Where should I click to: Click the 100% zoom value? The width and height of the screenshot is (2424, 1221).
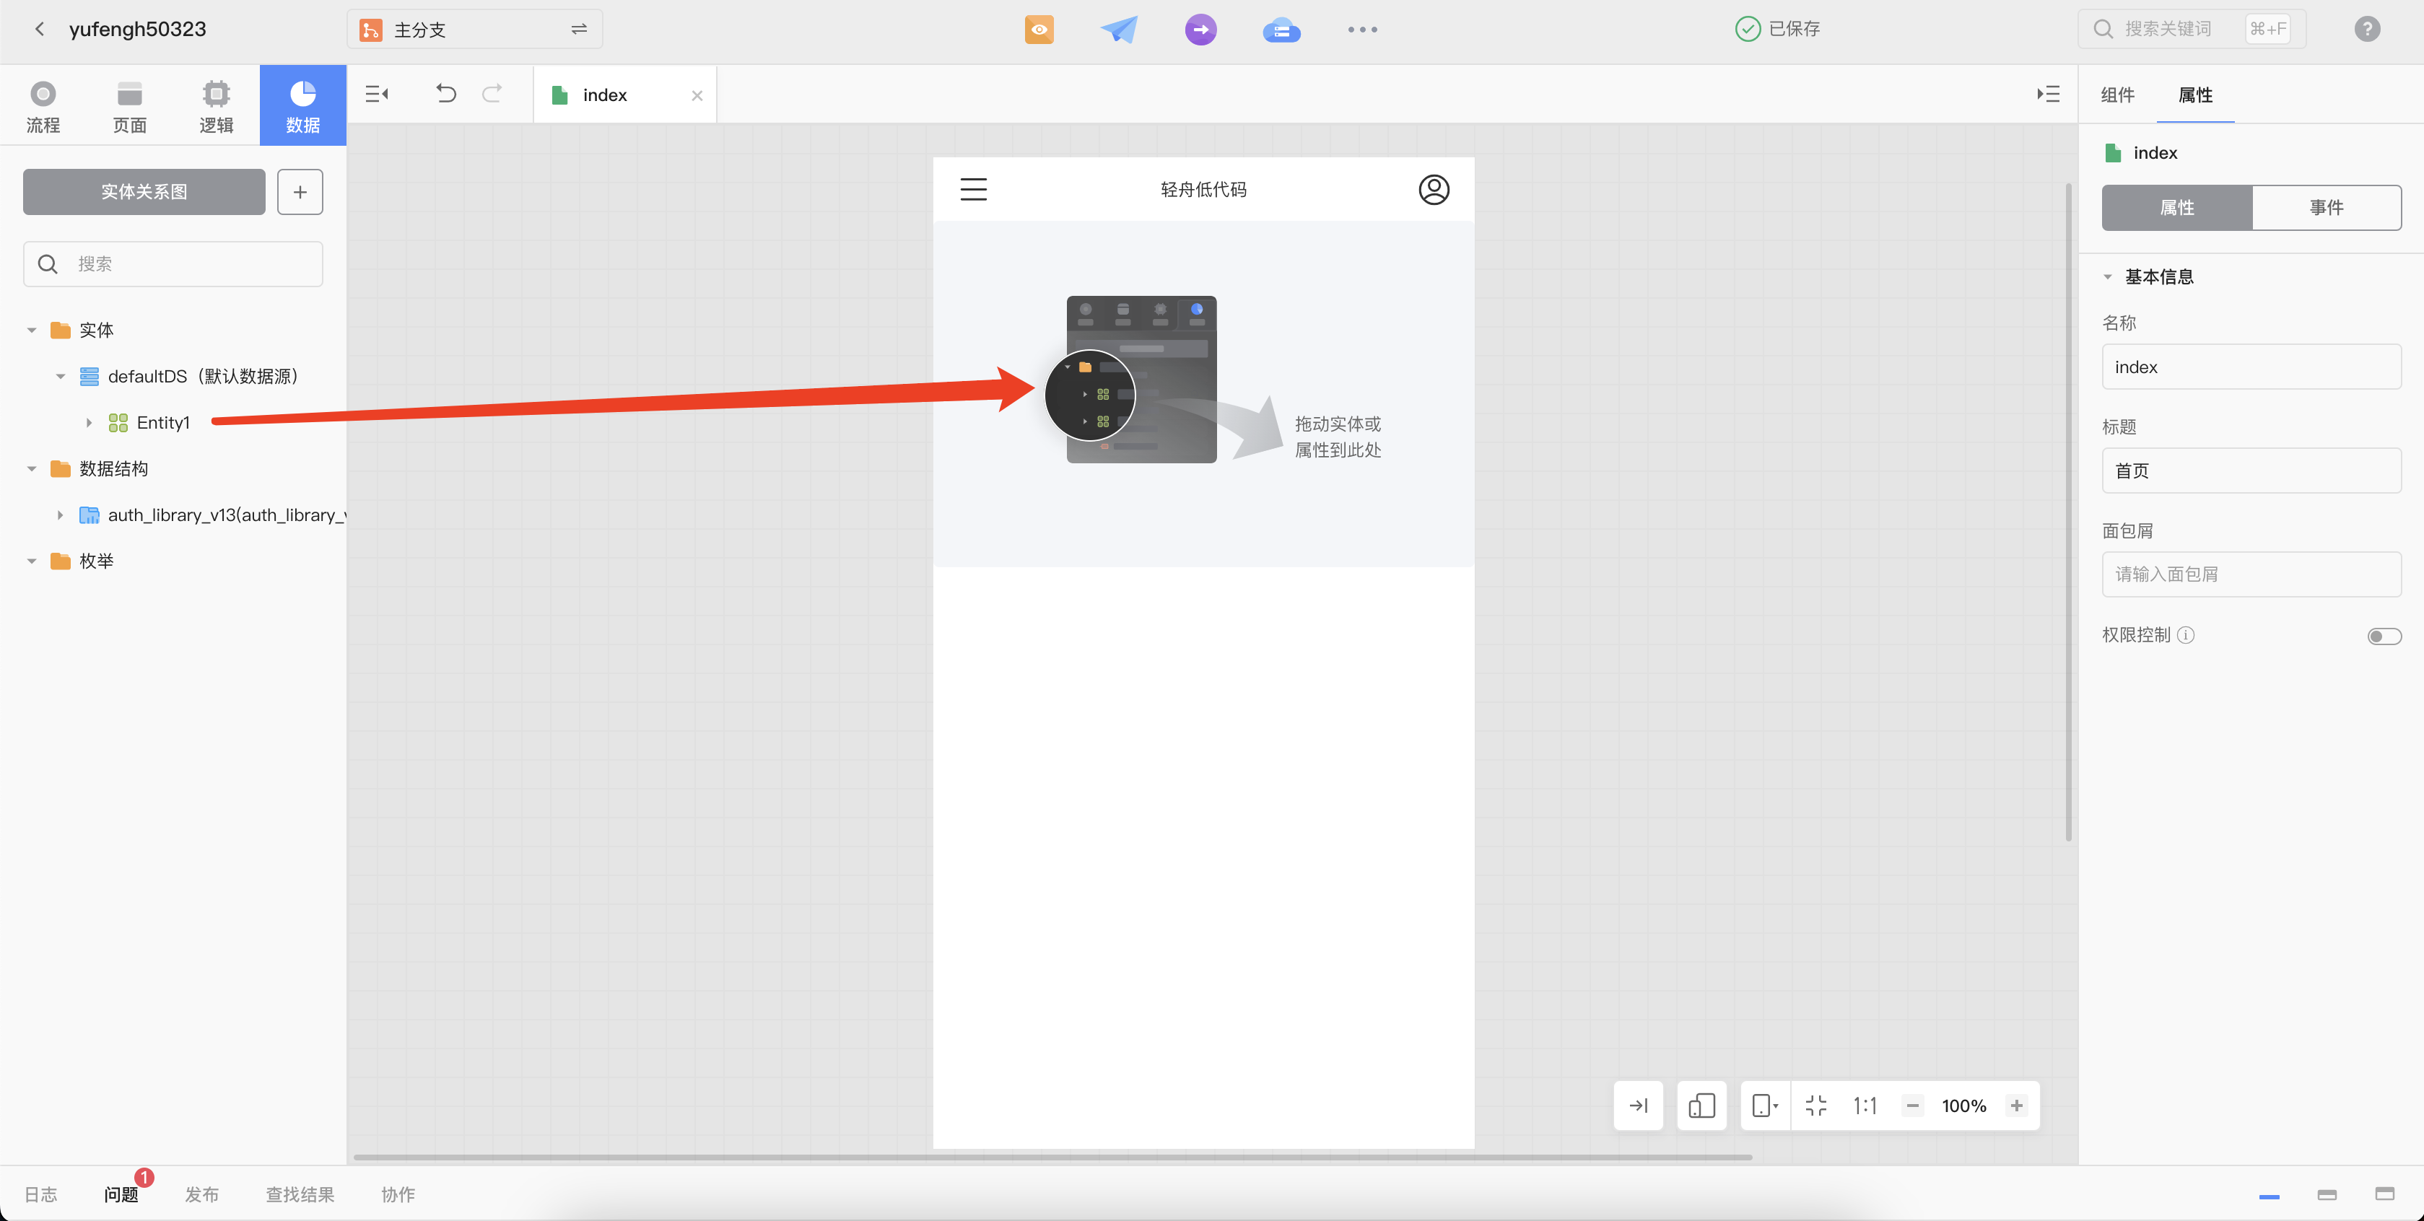click(1964, 1106)
